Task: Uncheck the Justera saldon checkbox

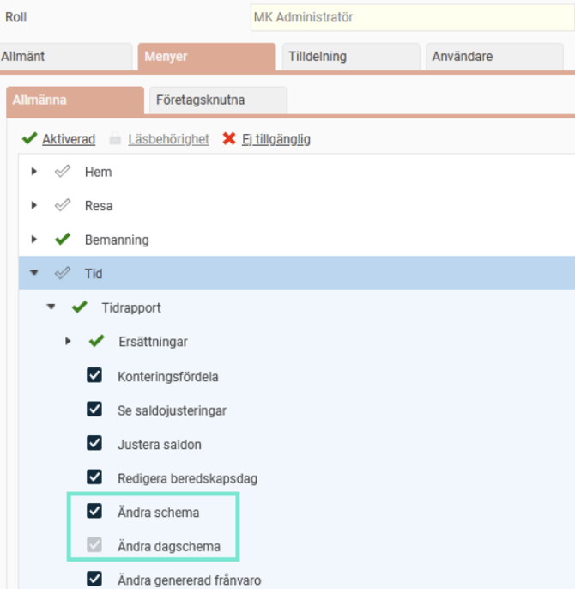Action: [95, 444]
